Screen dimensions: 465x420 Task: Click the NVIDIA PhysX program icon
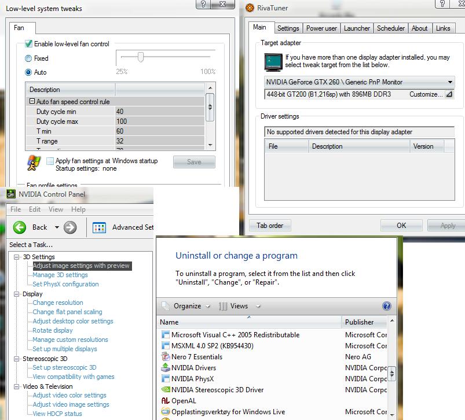click(165, 378)
